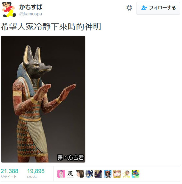Image resolution: width=182 pixels, height=184 pixels.
Task: Open the colorful green-blue avatar profile
Action: pyautogui.click(x=136, y=174)
